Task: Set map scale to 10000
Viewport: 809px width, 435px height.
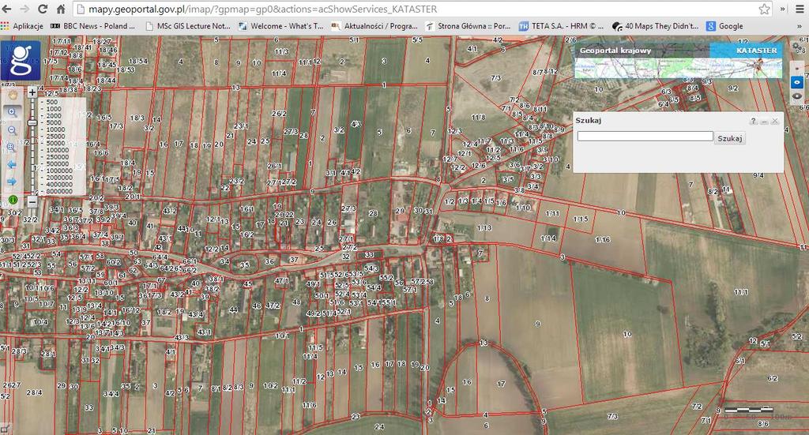Action: tap(56, 129)
